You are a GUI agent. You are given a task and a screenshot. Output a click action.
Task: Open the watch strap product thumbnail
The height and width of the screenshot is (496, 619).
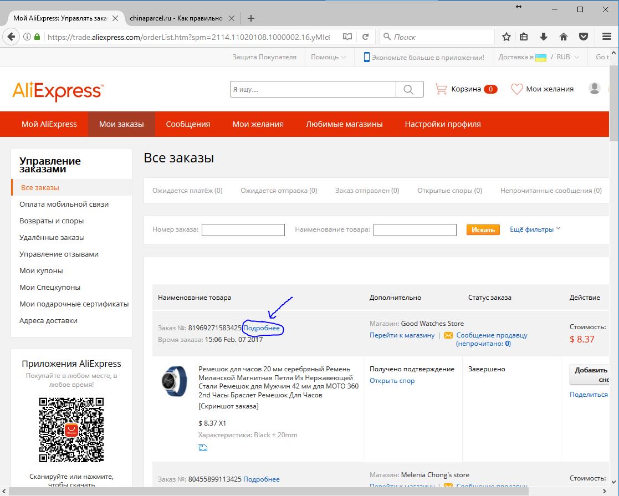tap(174, 381)
